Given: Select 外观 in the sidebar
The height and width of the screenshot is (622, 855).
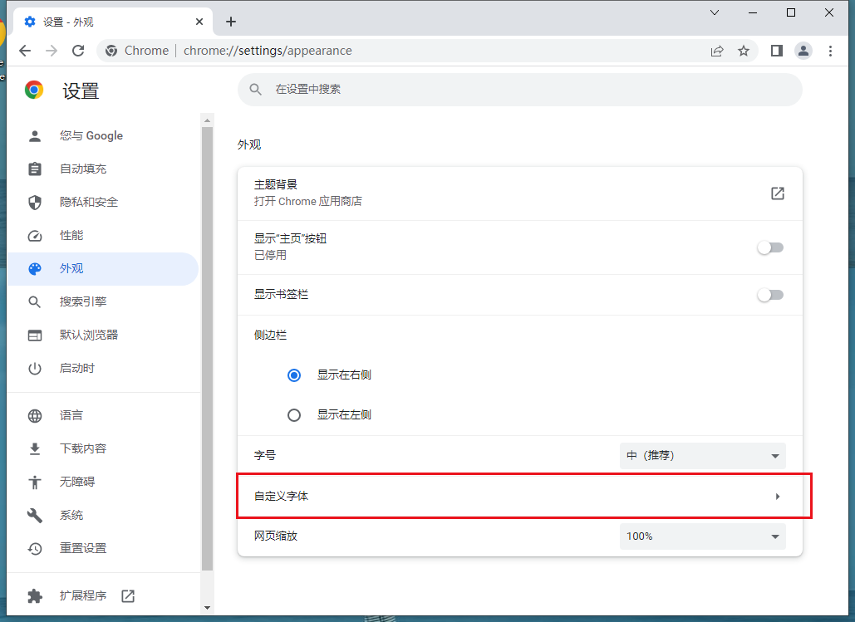Looking at the screenshot, I should [104, 269].
